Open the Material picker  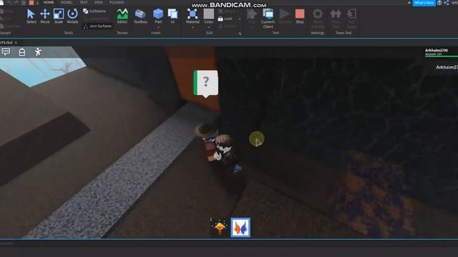(193, 16)
